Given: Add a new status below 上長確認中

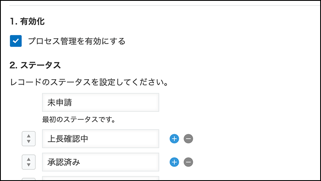Looking at the screenshot, I should tap(174, 139).
